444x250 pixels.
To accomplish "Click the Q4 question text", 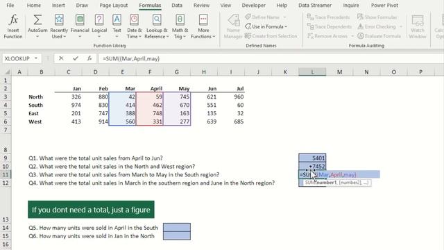I will pos(151,183).
